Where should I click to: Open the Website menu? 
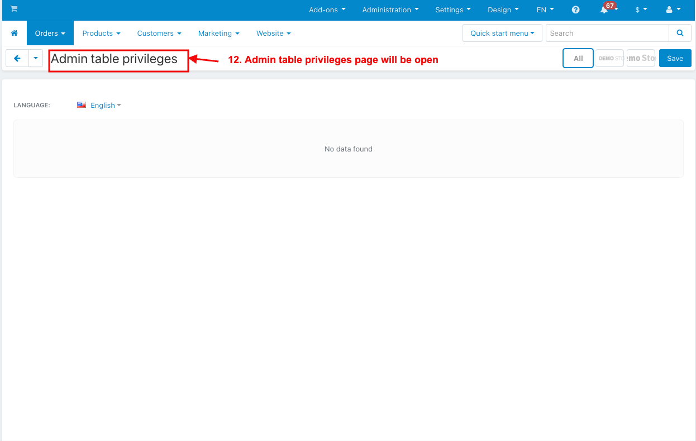coord(274,34)
